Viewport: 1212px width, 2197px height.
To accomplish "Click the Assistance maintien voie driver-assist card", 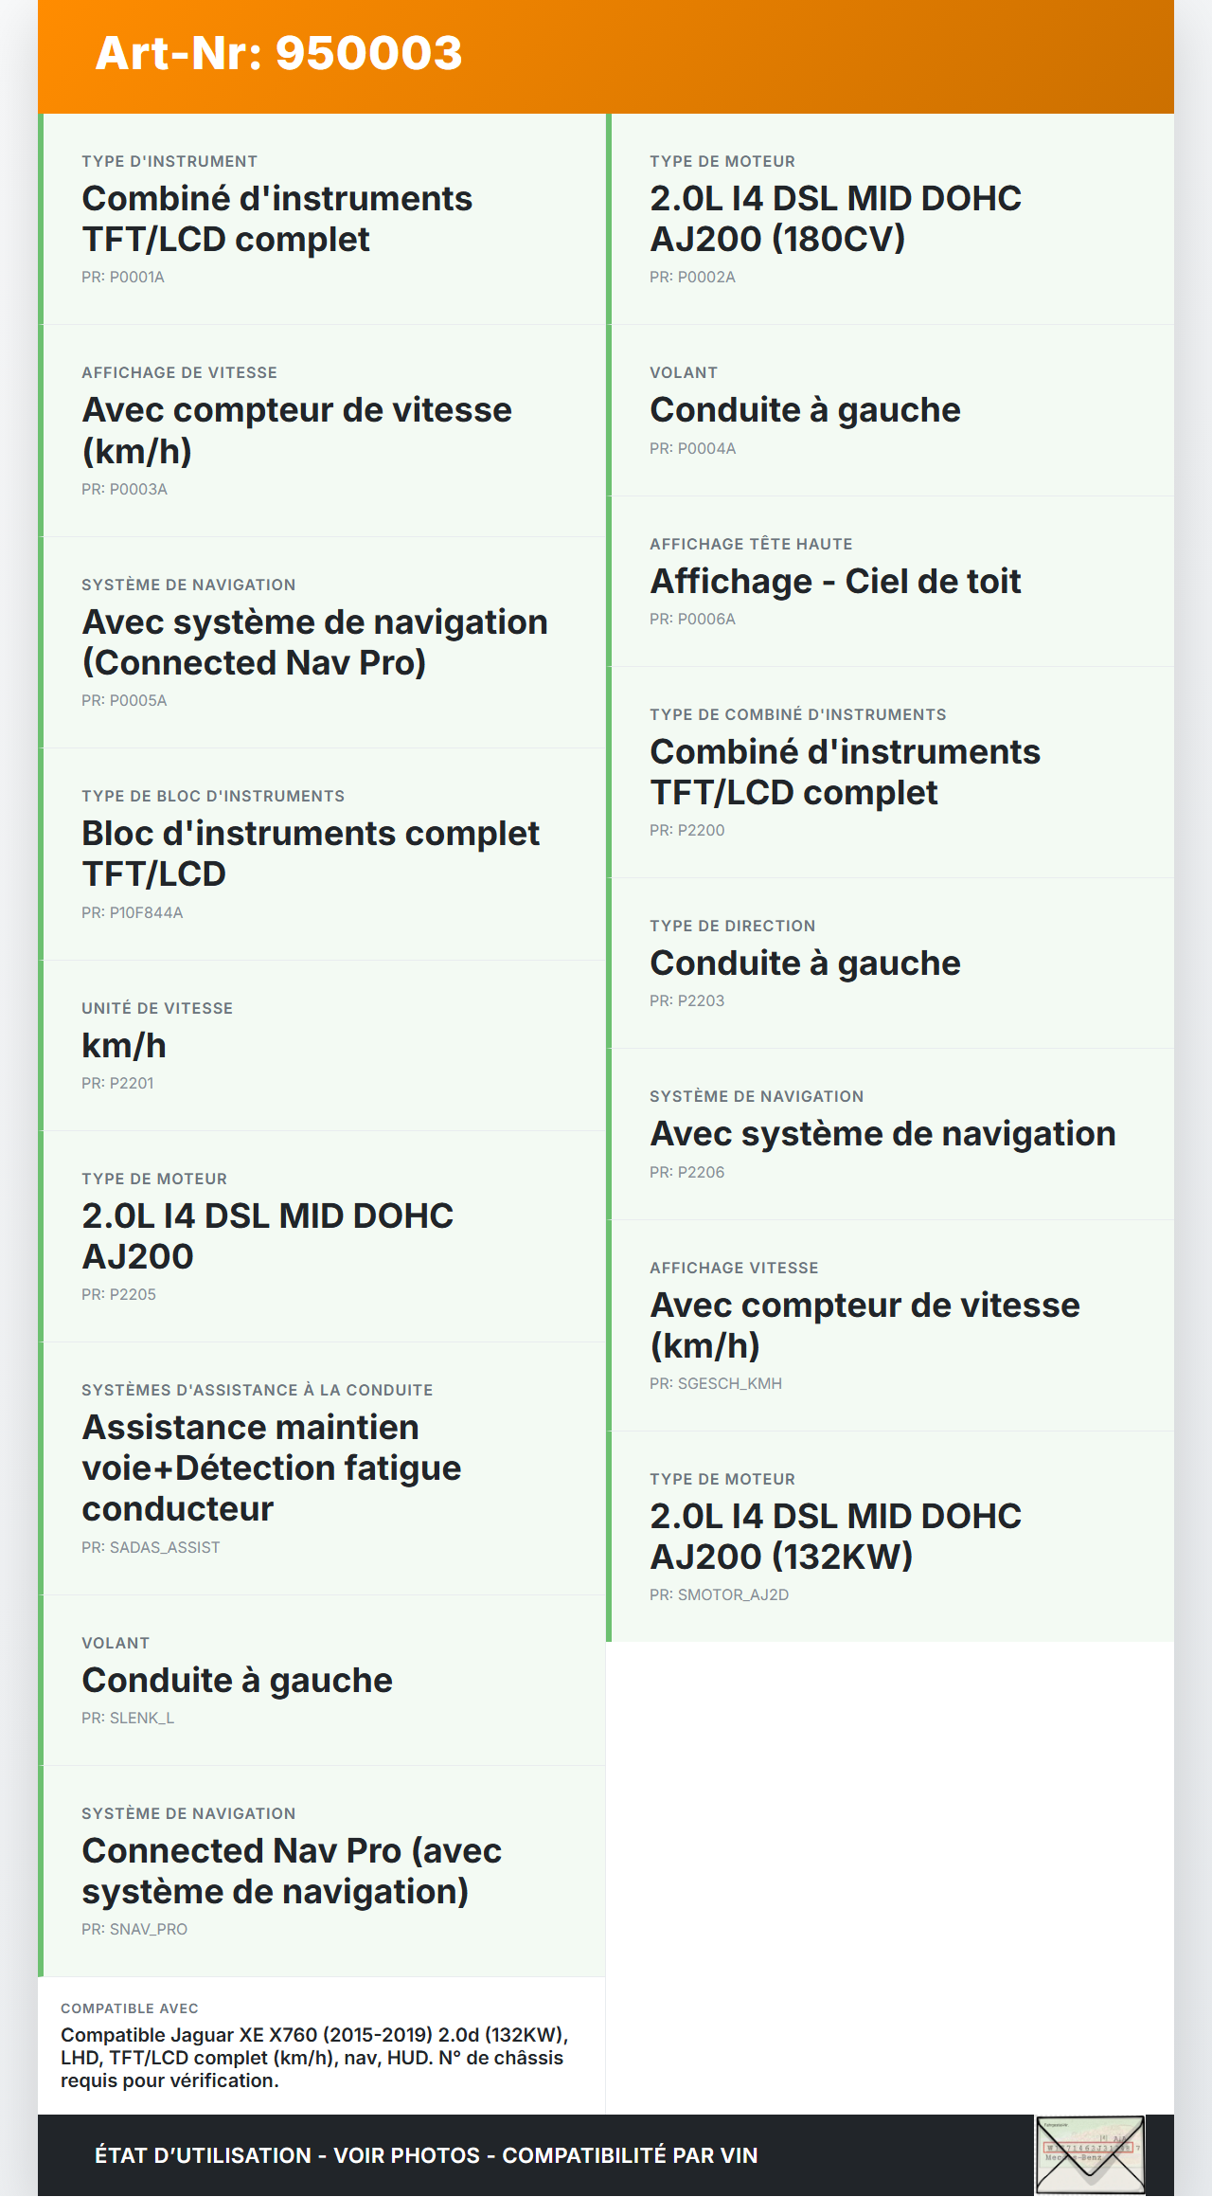I will (322, 1468).
